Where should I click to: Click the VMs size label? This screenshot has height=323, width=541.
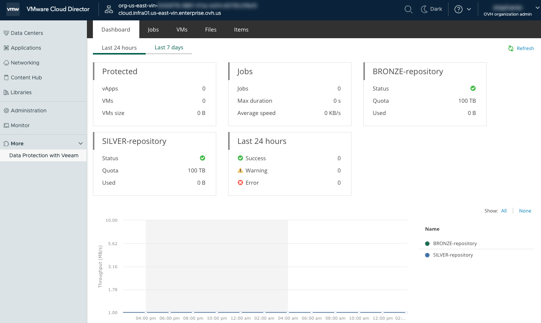pyautogui.click(x=113, y=113)
